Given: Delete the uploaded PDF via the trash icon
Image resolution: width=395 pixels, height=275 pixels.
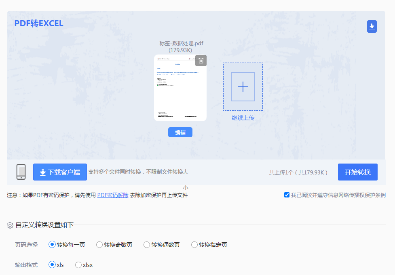Looking at the screenshot, I should [x=200, y=60].
